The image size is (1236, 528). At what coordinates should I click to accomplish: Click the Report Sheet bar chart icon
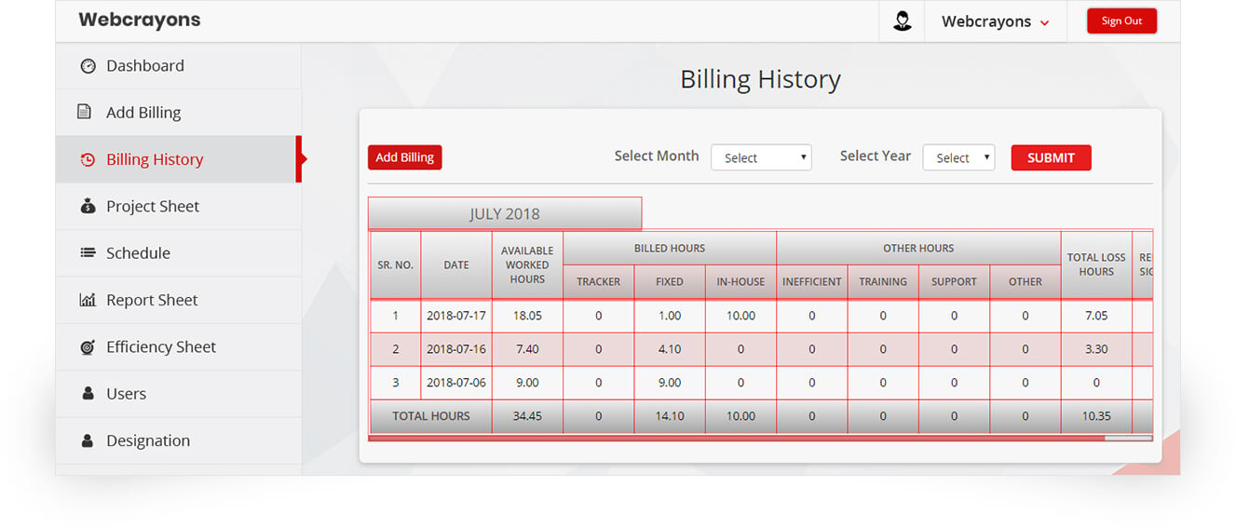point(88,300)
